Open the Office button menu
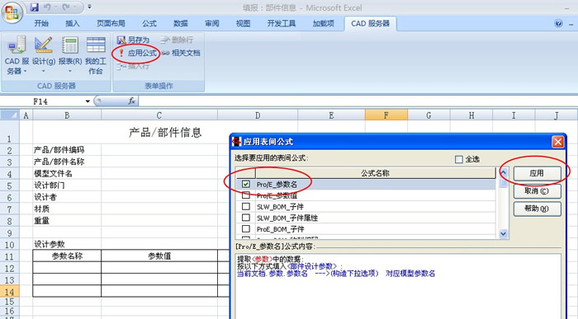The width and height of the screenshot is (578, 319). [12, 13]
